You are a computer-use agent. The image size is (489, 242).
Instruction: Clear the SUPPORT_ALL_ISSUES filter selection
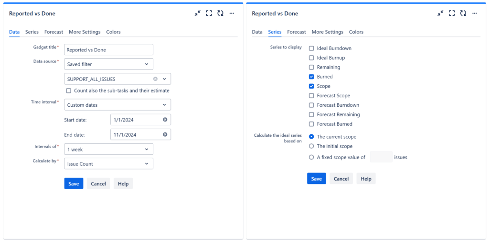pyautogui.click(x=155, y=79)
